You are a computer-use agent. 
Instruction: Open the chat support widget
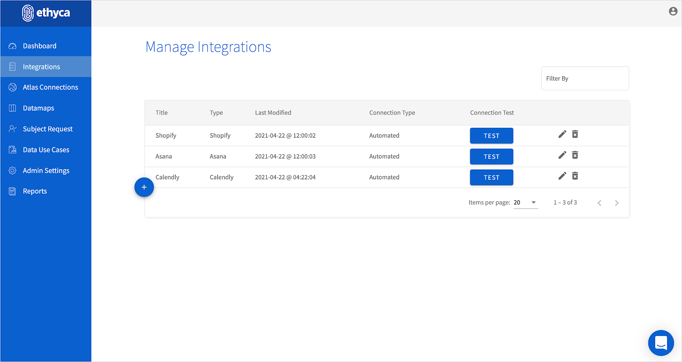pyautogui.click(x=661, y=343)
